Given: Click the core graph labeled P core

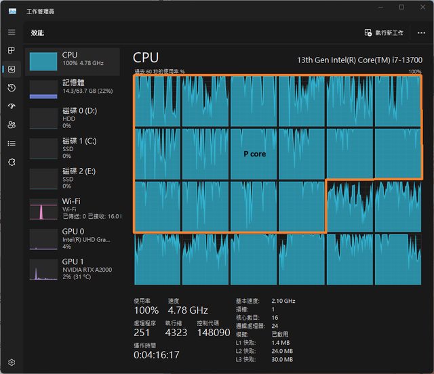Looking at the screenshot, I should 254,154.
